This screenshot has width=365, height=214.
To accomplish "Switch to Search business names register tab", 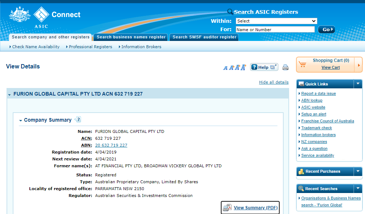I will coord(131,37).
